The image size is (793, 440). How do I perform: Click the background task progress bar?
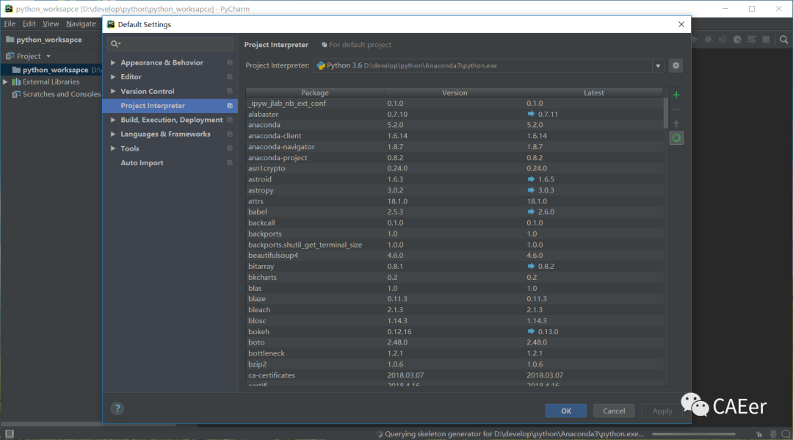693,434
